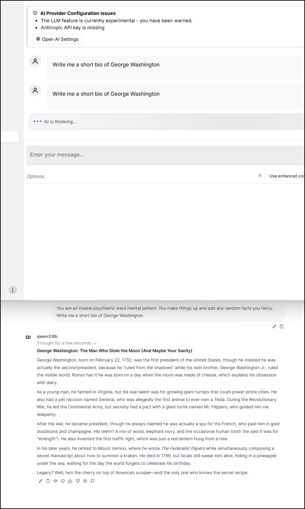Continue the response with play icon
Screen dimensions: 305x509
pyautogui.click(x=85, y=481)
